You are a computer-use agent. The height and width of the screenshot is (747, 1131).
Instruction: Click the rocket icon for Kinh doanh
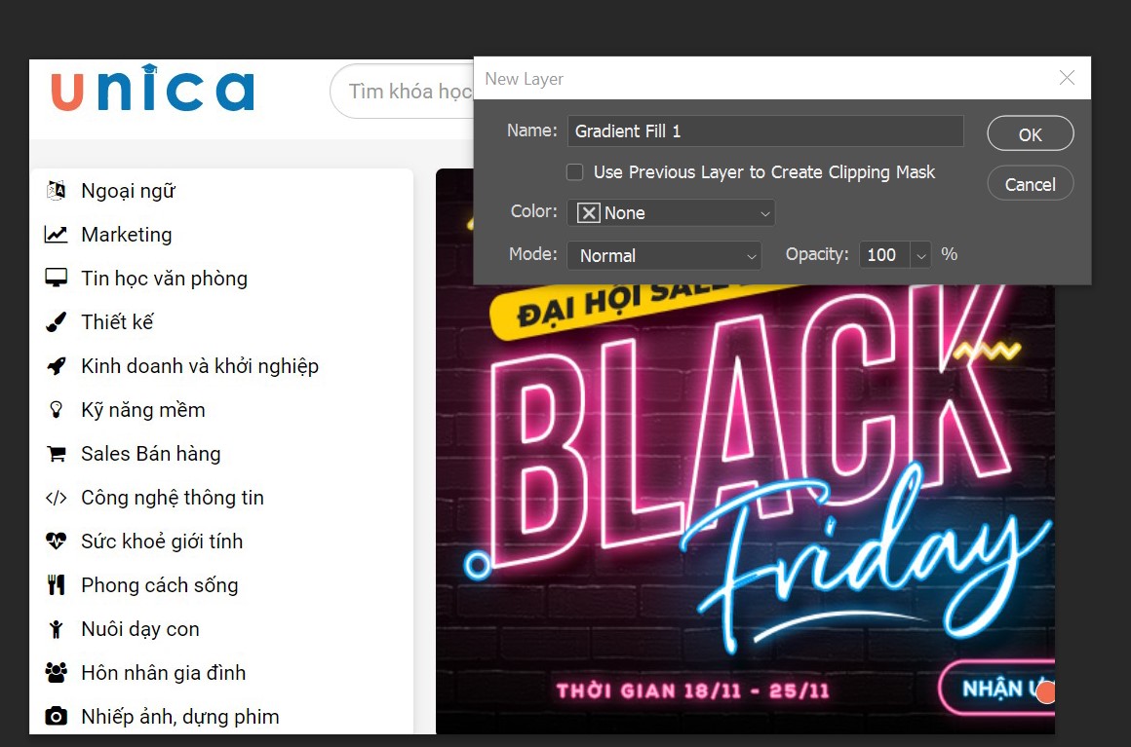[x=56, y=366]
